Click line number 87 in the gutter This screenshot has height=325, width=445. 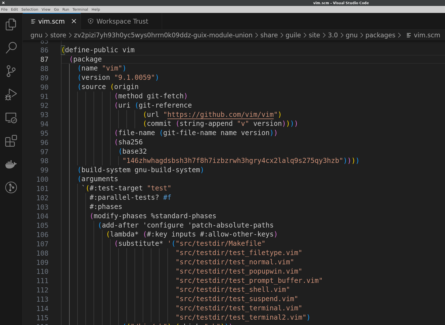(44, 59)
